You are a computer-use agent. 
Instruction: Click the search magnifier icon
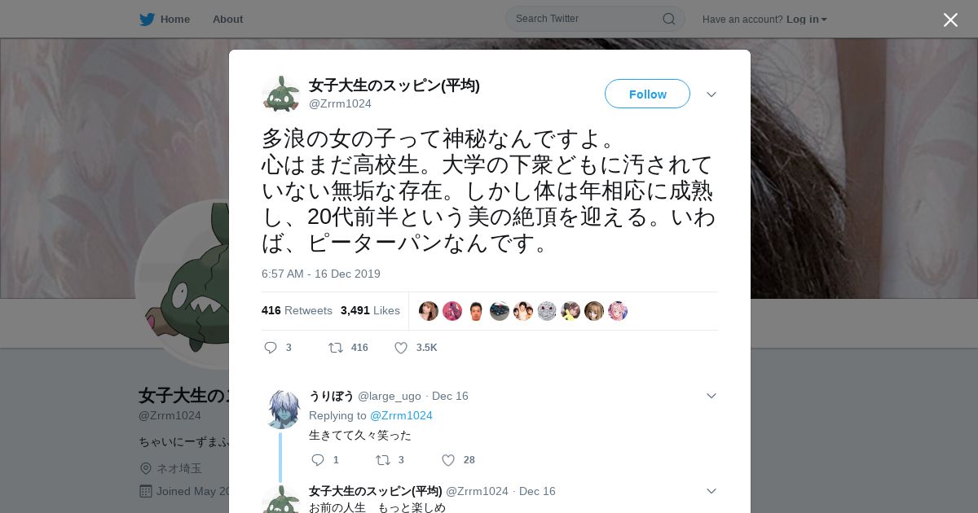tap(669, 19)
